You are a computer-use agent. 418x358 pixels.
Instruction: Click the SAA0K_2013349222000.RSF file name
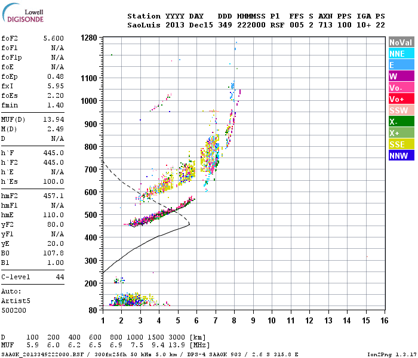42,354
